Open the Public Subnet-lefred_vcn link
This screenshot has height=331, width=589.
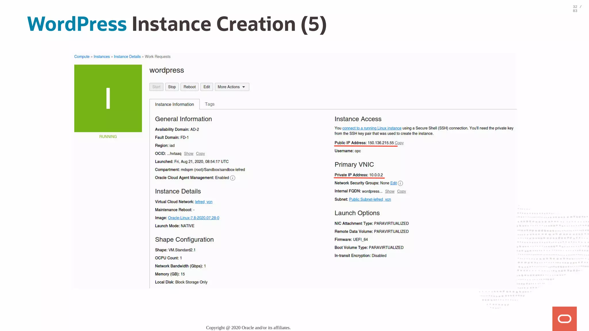(x=370, y=199)
